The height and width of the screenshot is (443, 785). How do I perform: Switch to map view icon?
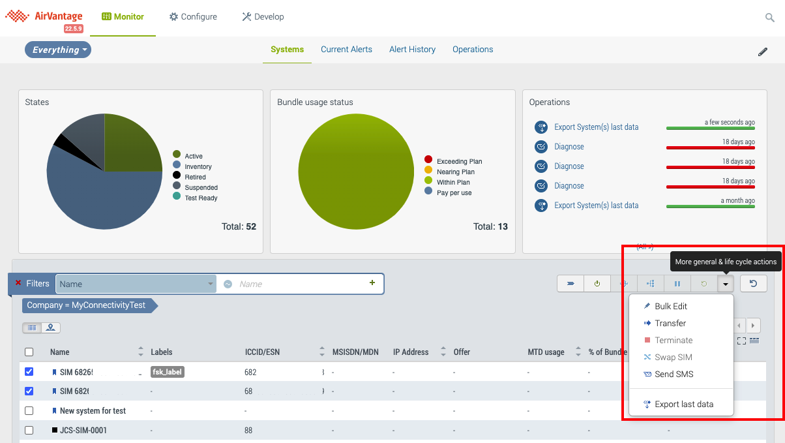click(50, 328)
